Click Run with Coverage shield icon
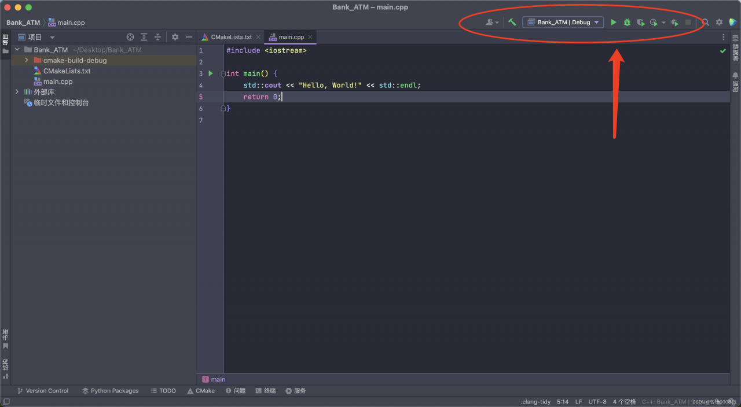 [x=640, y=22]
